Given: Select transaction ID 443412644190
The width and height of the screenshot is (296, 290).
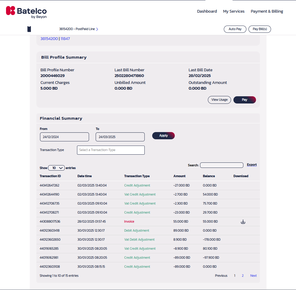Looking at the screenshot, I should click(x=49, y=194).
